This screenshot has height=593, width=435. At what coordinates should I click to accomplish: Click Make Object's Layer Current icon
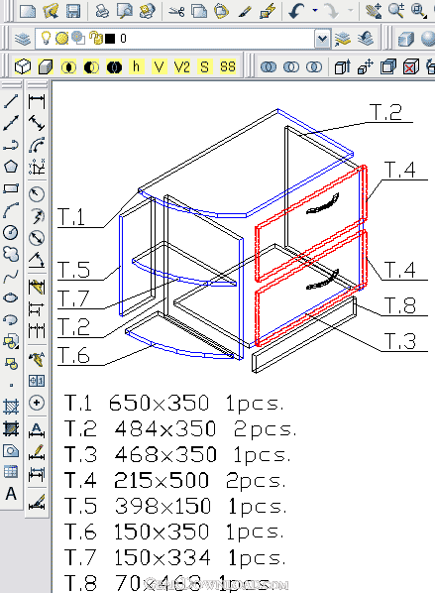click(x=343, y=39)
